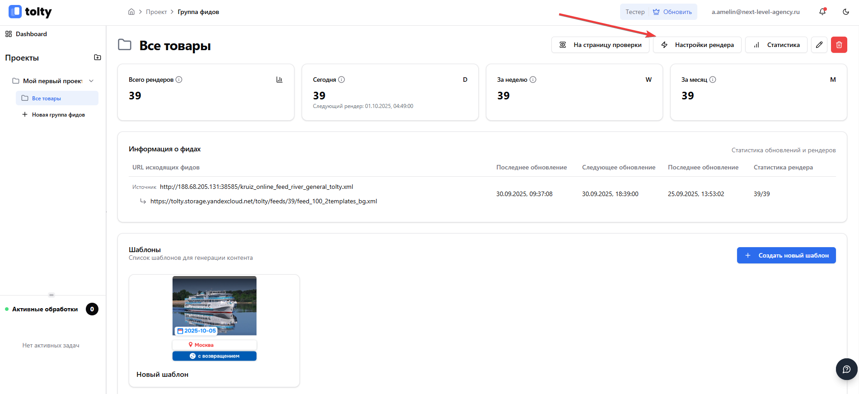
Task: Click the Статистика рендера column header
Action: (x=783, y=167)
